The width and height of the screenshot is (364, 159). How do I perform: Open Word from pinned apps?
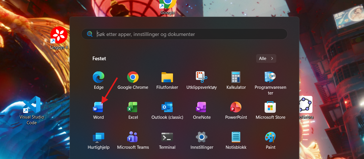pyautogui.click(x=98, y=107)
